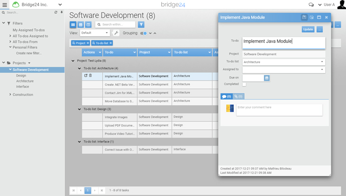The width and height of the screenshot is (346, 196).
Task: Open the View Default dropdown
Action: [x=95, y=33]
